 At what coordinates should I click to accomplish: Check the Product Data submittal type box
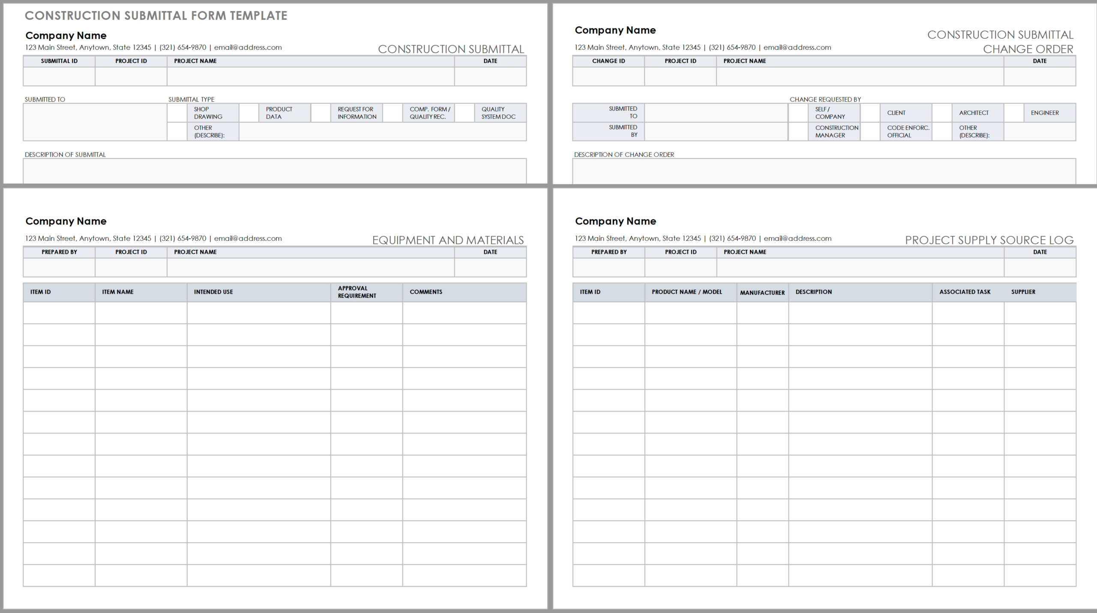click(x=249, y=113)
